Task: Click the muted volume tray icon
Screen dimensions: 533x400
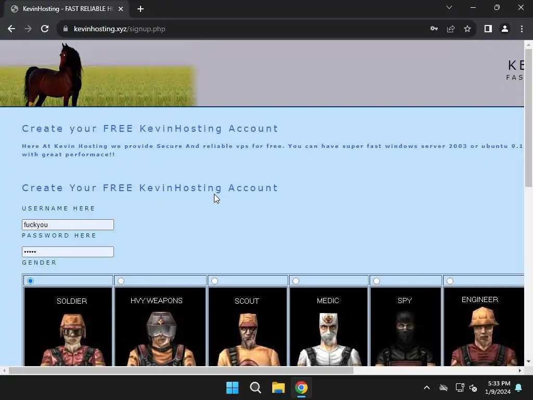Action: tap(473, 387)
